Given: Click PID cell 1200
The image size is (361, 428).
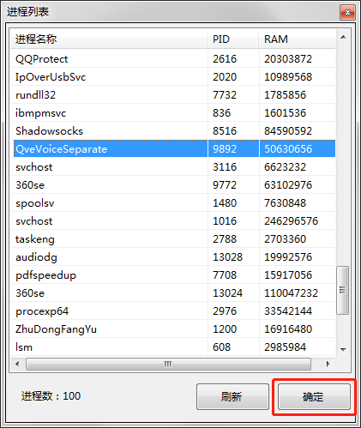Looking at the screenshot, I should tap(225, 329).
